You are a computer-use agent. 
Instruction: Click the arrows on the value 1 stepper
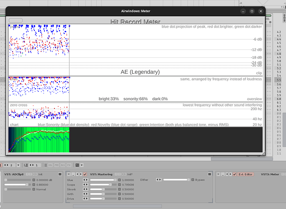[x=32, y=165]
